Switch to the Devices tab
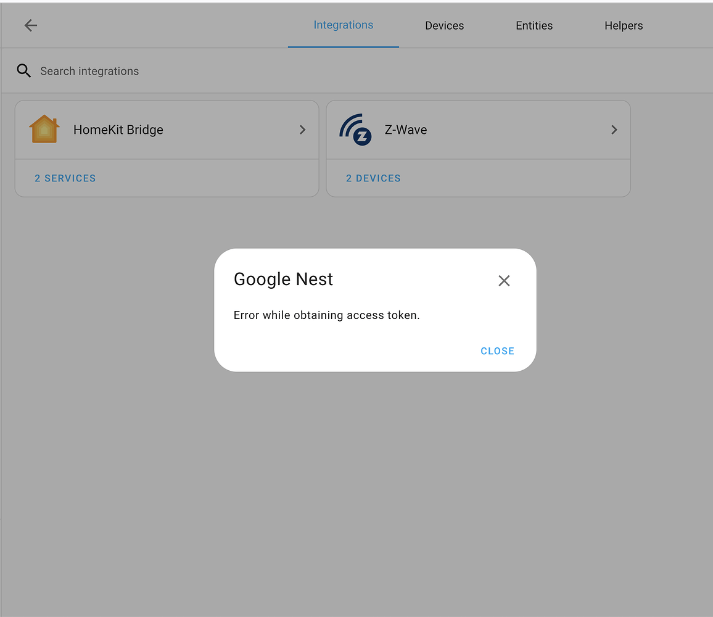Viewport: 713px width, 617px height. (444, 25)
